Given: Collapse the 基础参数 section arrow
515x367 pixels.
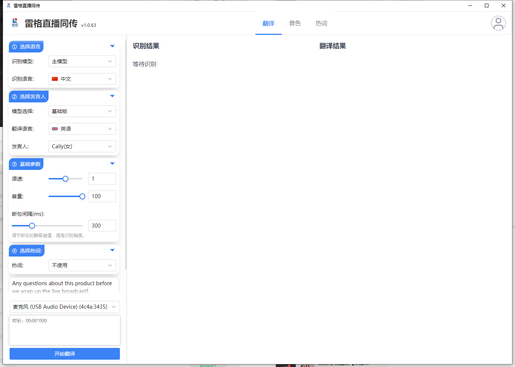Looking at the screenshot, I should tap(112, 164).
